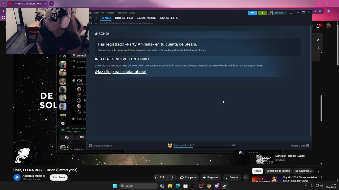Go forward in Steam navigation

click(96, 18)
